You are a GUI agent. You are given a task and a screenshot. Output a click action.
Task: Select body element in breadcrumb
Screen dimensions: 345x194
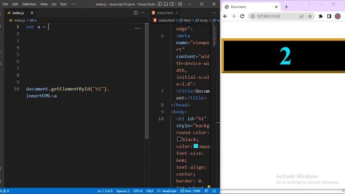202,20
